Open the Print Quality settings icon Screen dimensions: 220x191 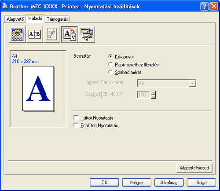tap(17, 34)
